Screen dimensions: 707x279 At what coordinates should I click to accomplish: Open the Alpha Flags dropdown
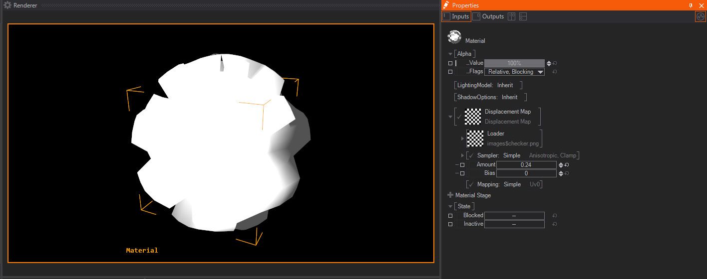514,72
